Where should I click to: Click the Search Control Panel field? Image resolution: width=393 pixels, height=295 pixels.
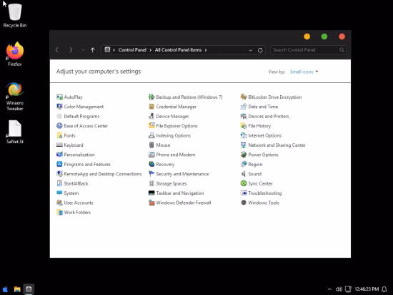click(x=309, y=50)
